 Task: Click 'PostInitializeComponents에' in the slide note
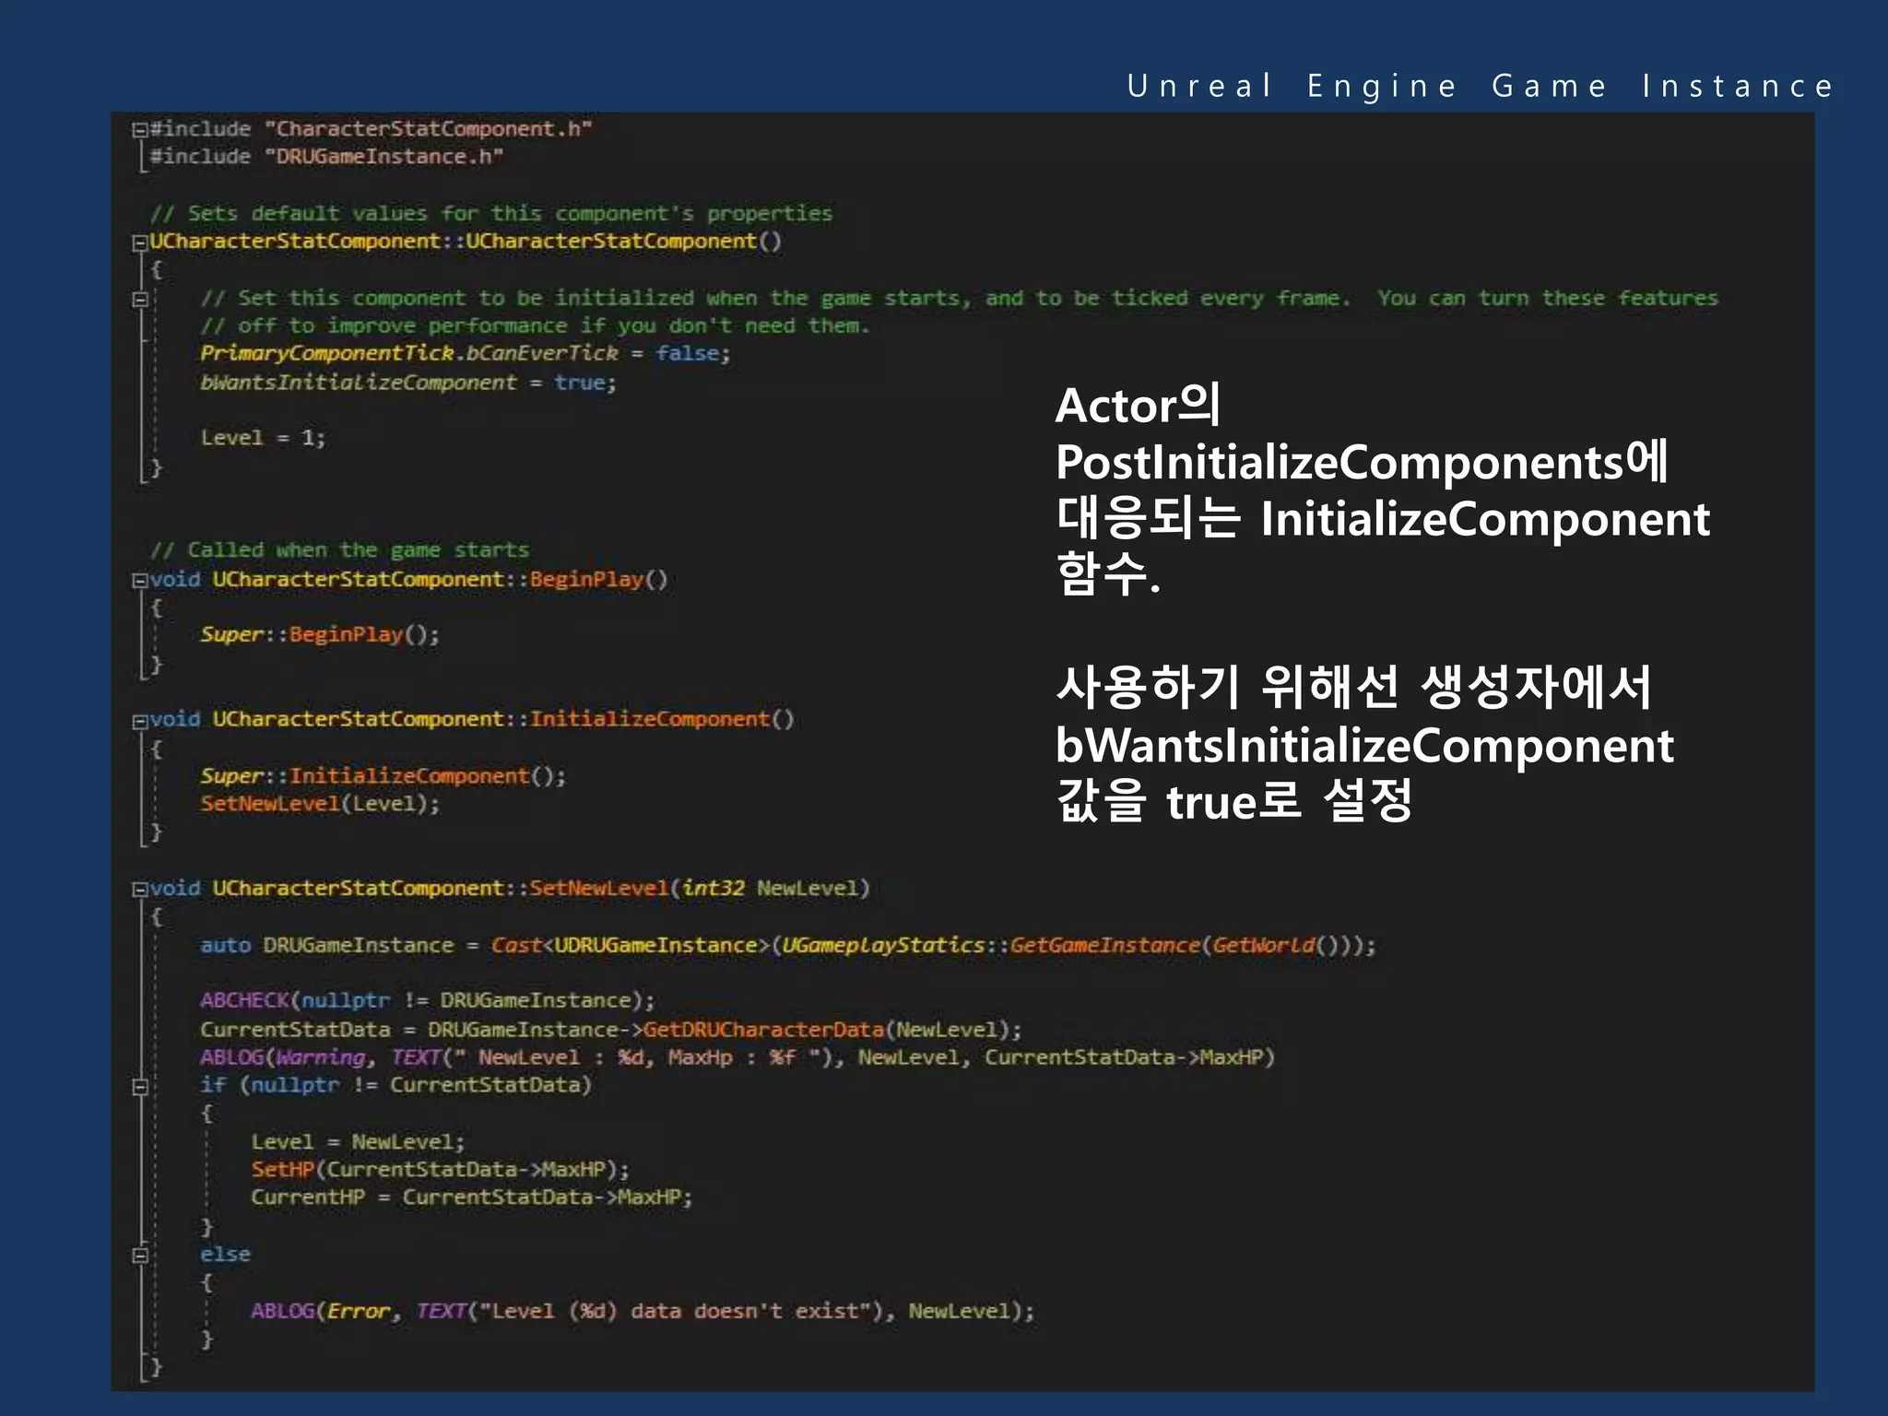tap(1362, 462)
